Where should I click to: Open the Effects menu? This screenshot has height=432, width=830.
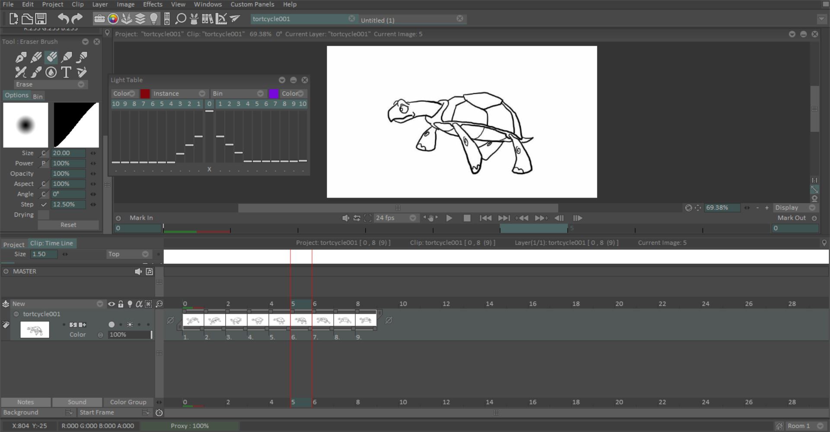[x=153, y=4]
